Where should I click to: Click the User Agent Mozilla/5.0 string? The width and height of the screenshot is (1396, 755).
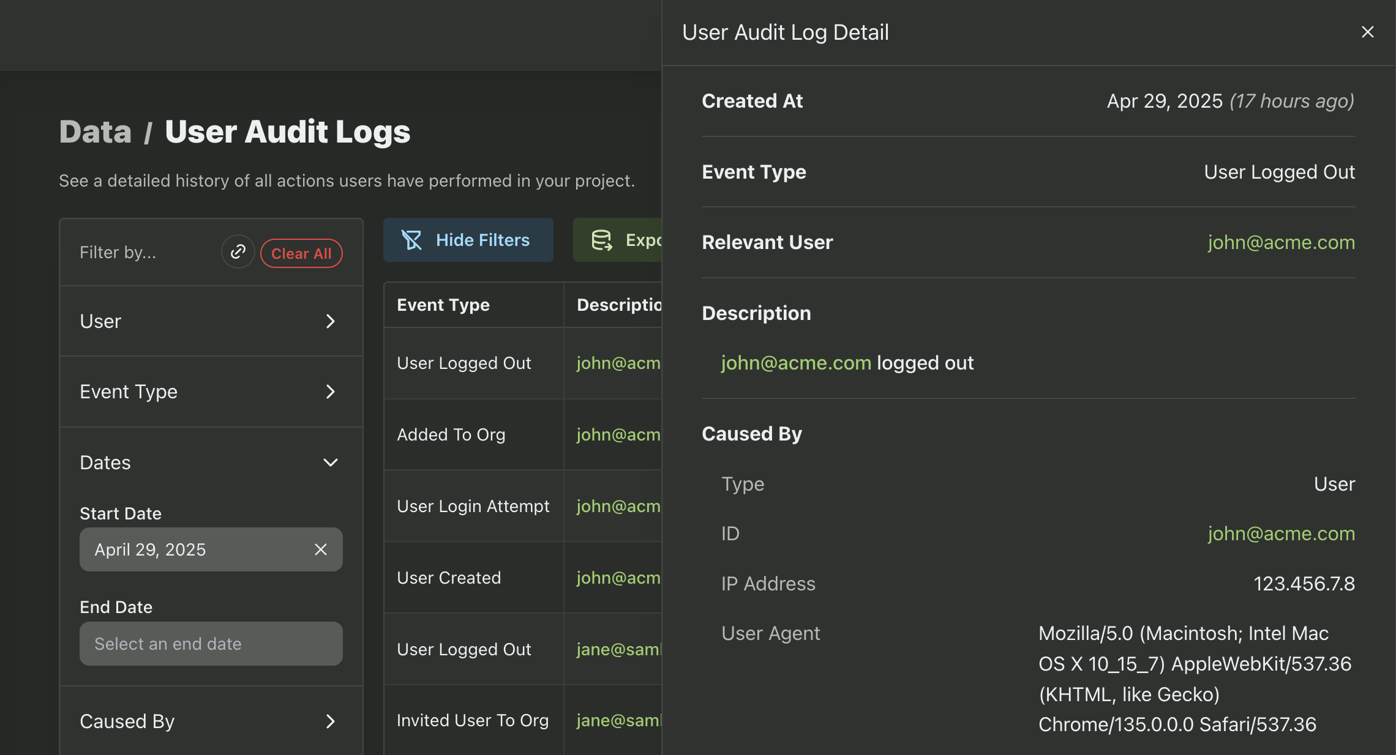pyautogui.click(x=1195, y=679)
